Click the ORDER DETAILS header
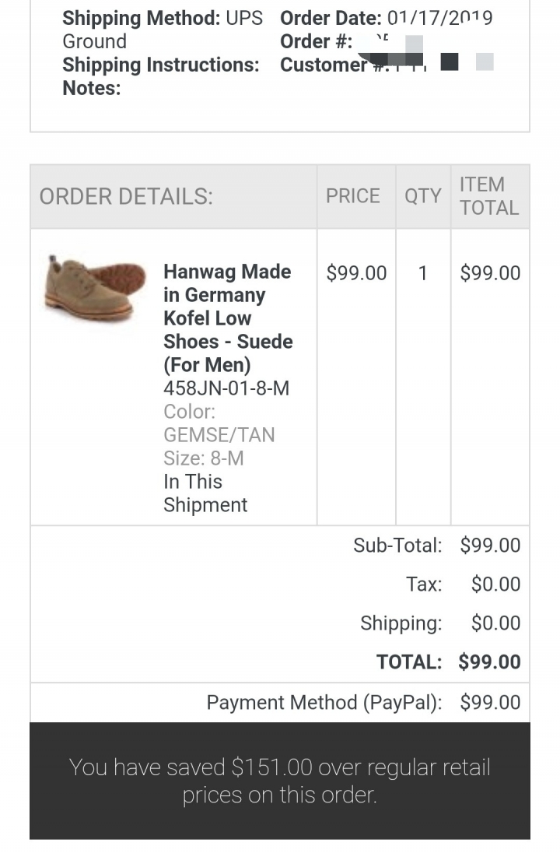560x853 pixels. point(126,196)
